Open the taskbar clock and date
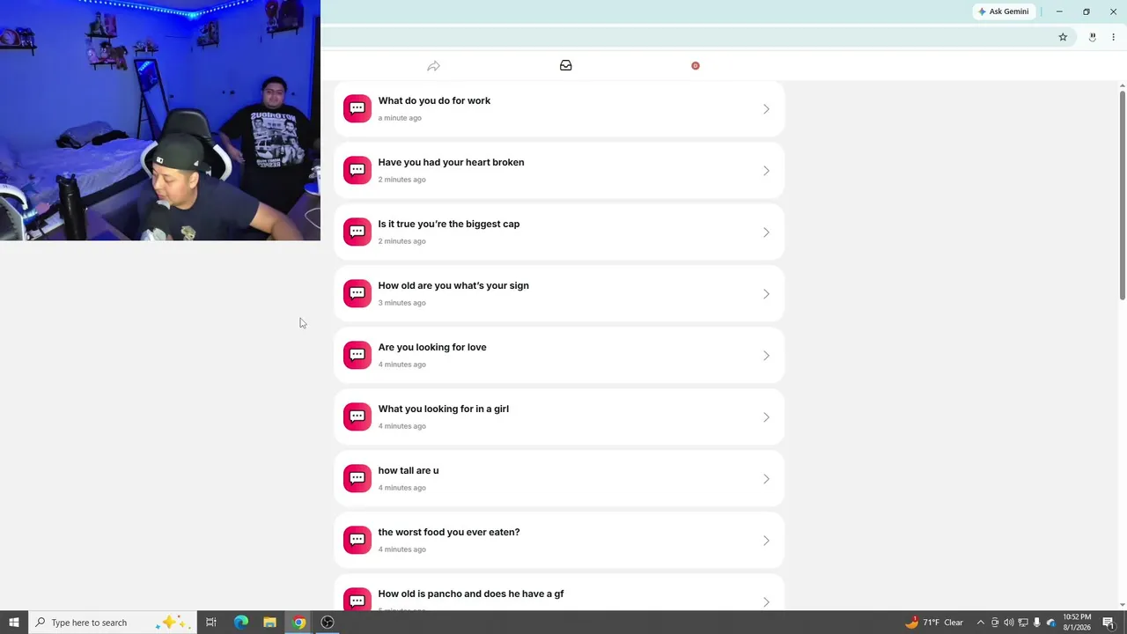Screen dimensions: 1127x634 pyautogui.click(x=1077, y=623)
